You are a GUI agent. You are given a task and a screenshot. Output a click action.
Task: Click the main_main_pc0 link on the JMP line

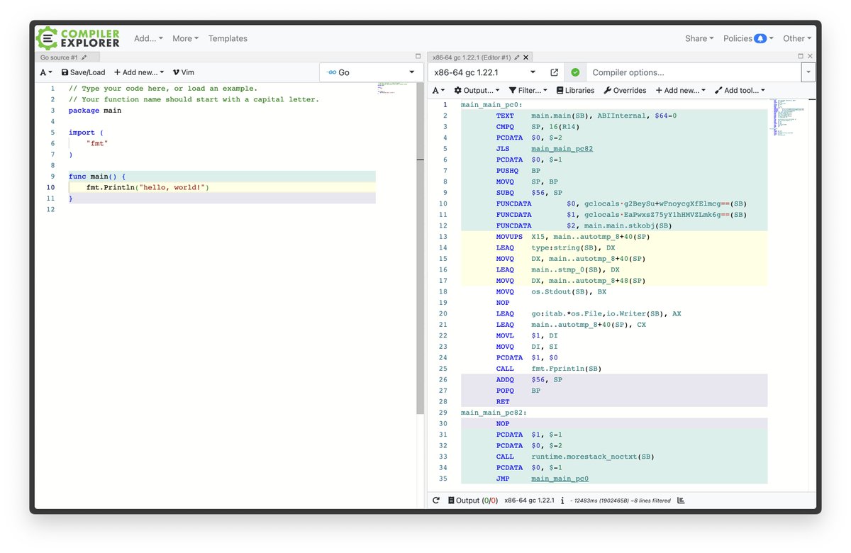560,479
